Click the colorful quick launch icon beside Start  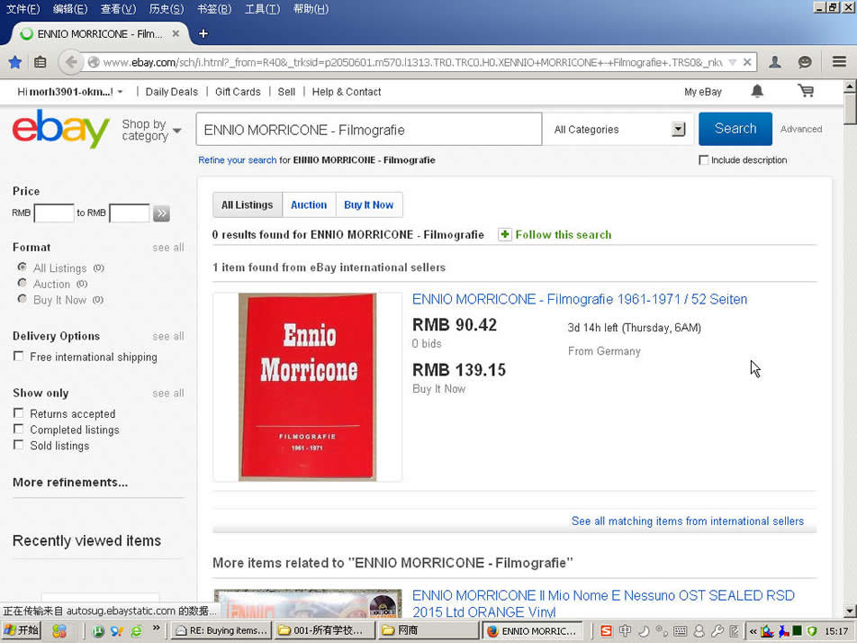(x=59, y=631)
